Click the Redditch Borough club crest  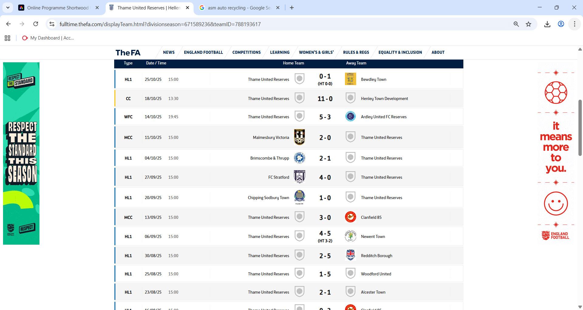[x=350, y=255]
